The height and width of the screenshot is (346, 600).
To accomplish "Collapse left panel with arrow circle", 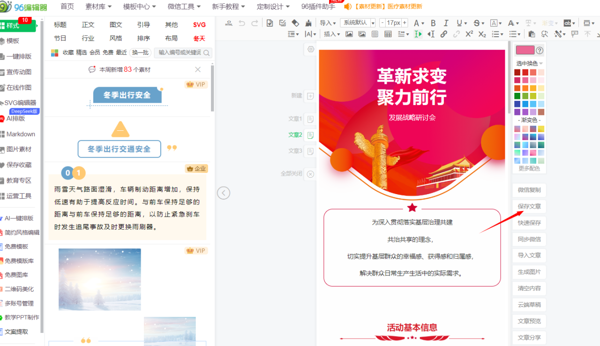I will (x=224, y=193).
